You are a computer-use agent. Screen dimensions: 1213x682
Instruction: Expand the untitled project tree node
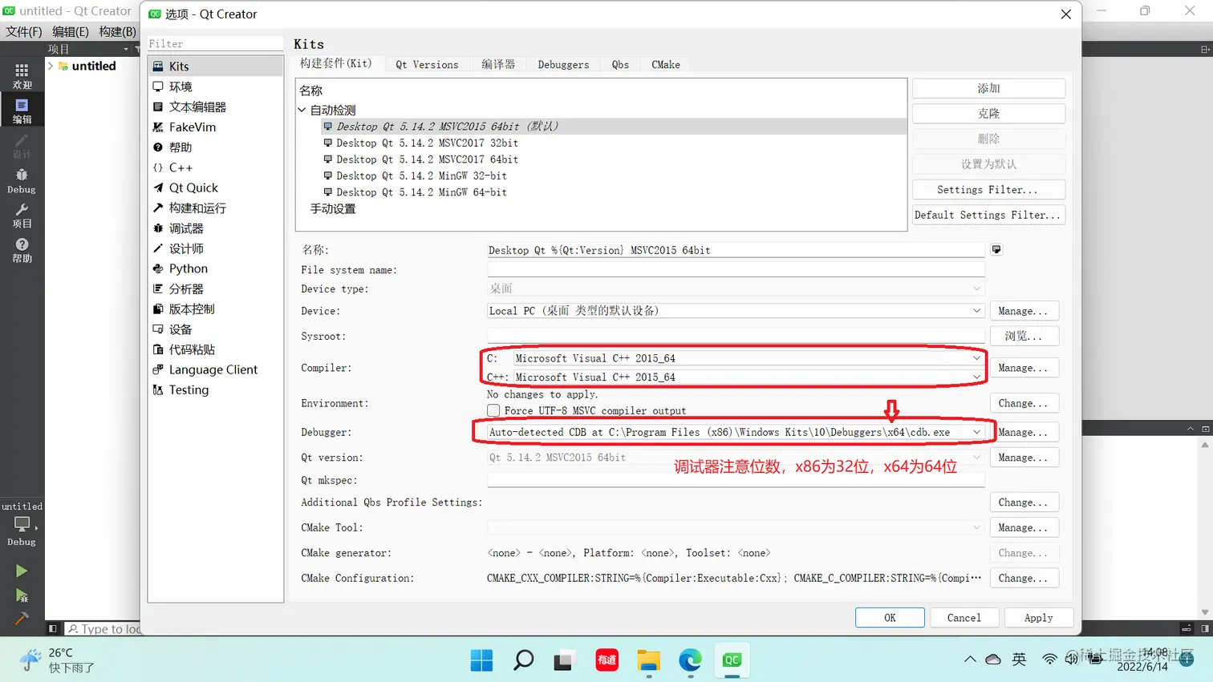(51, 66)
